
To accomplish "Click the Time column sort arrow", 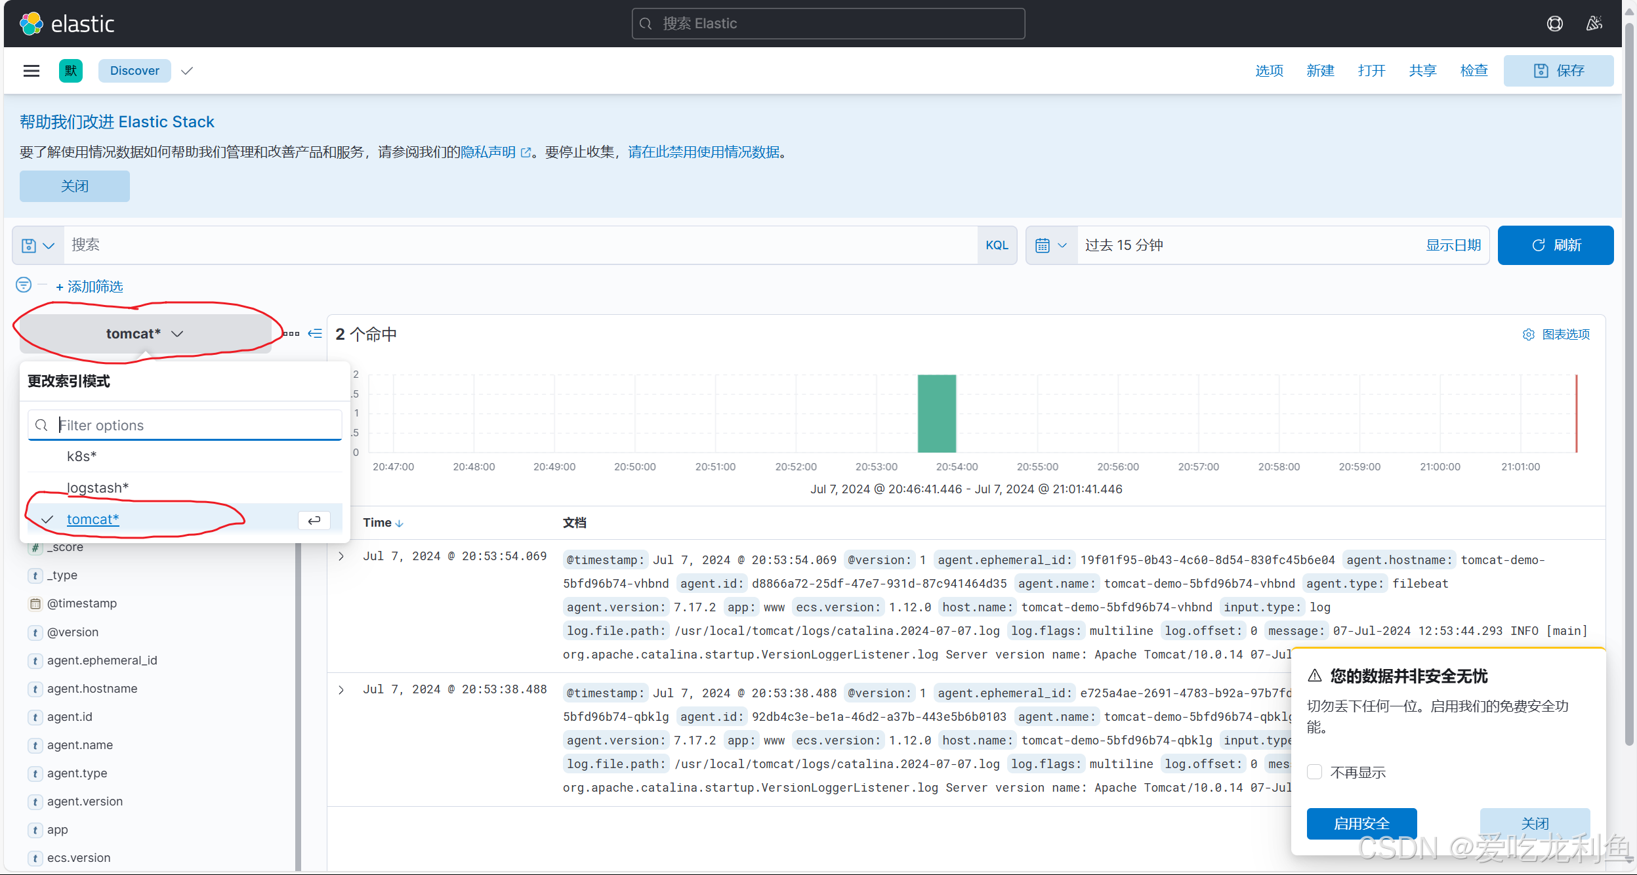I will (x=400, y=523).
